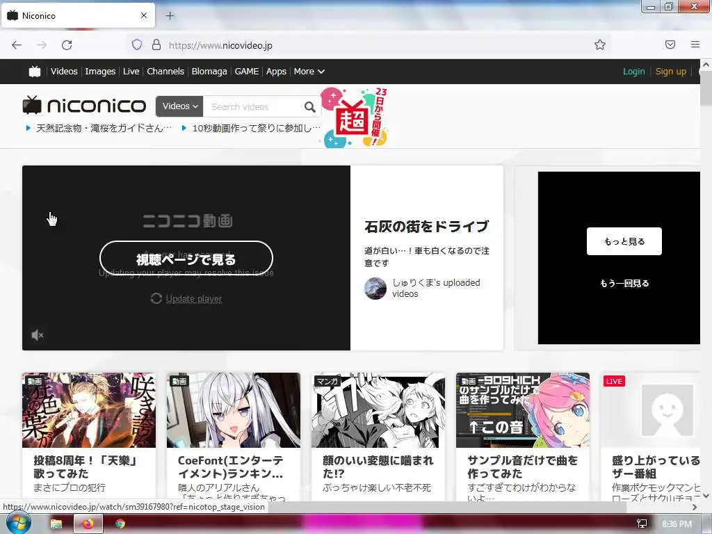Open しゅりくま's avatar icon
Viewport: 712px width, 534px height.
tap(375, 289)
